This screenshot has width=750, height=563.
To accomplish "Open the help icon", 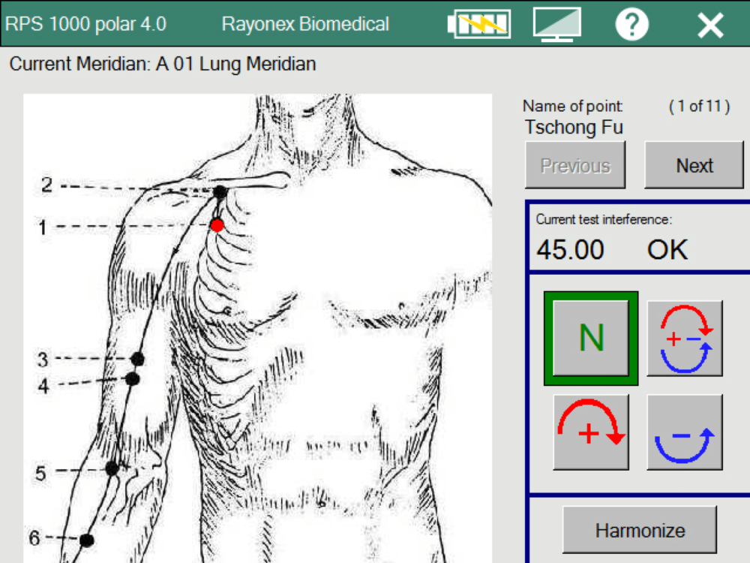I will click(x=632, y=24).
